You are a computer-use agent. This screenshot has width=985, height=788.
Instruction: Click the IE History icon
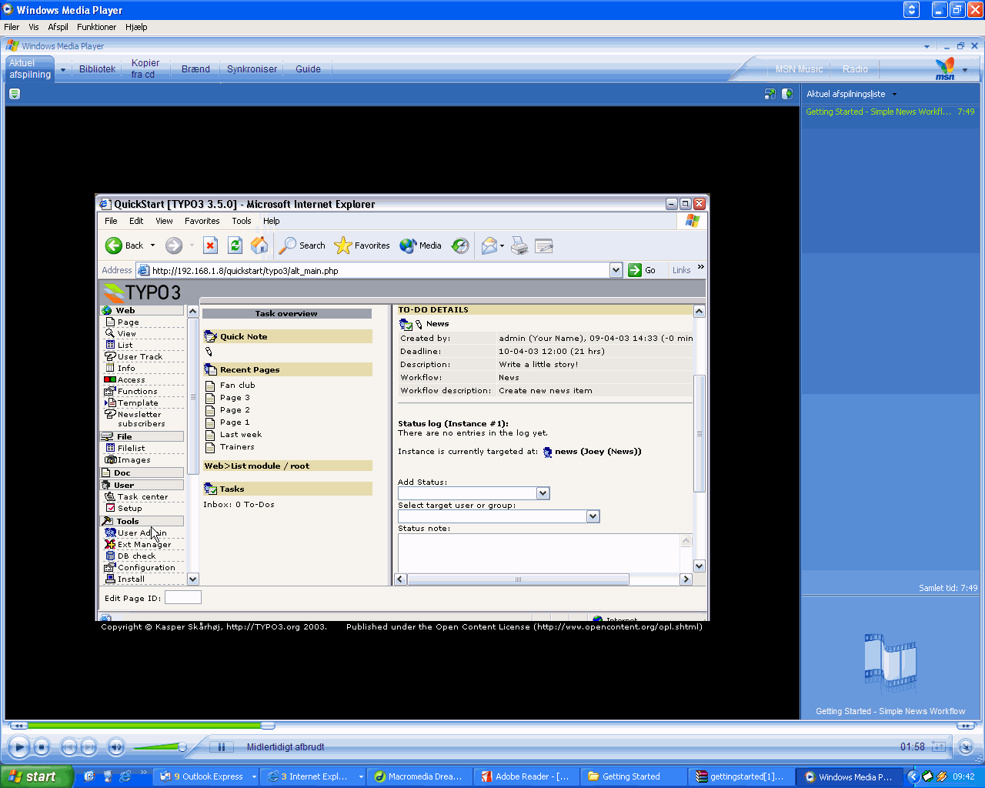click(x=460, y=245)
